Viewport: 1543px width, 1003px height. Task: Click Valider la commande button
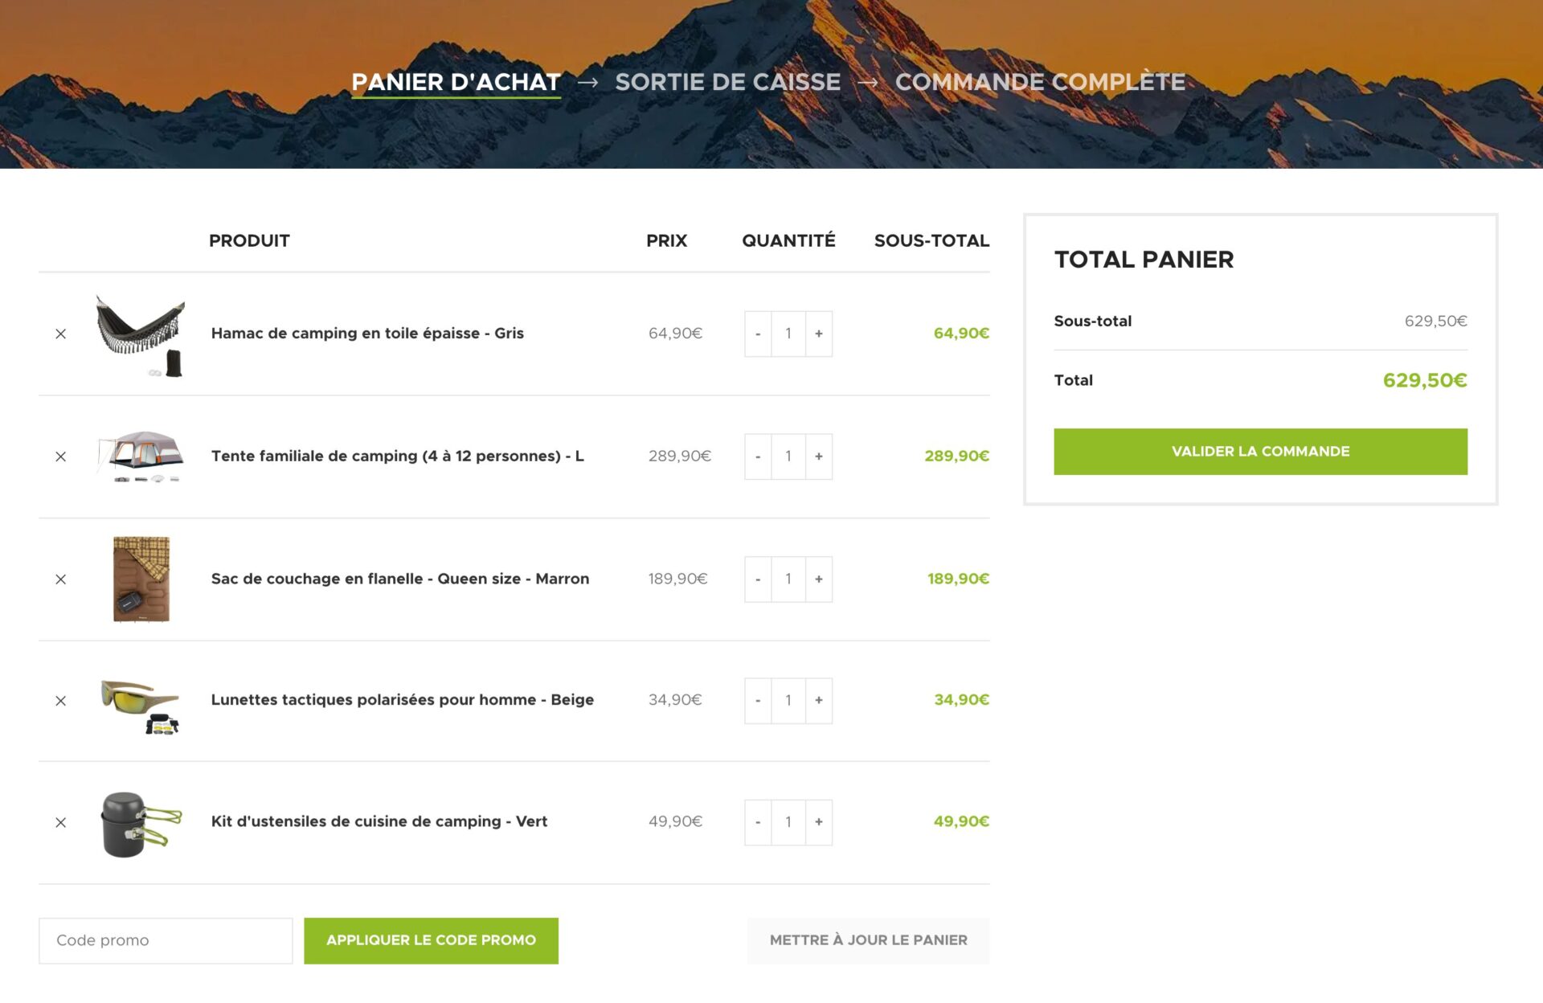[x=1260, y=452]
